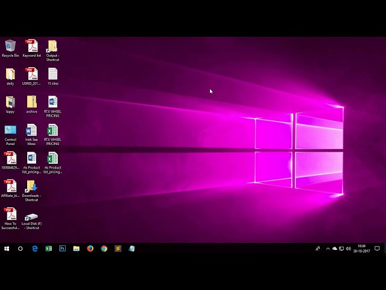The image size is (386, 290).
Task: Select the daily folder on the desktop
Action: (10, 77)
